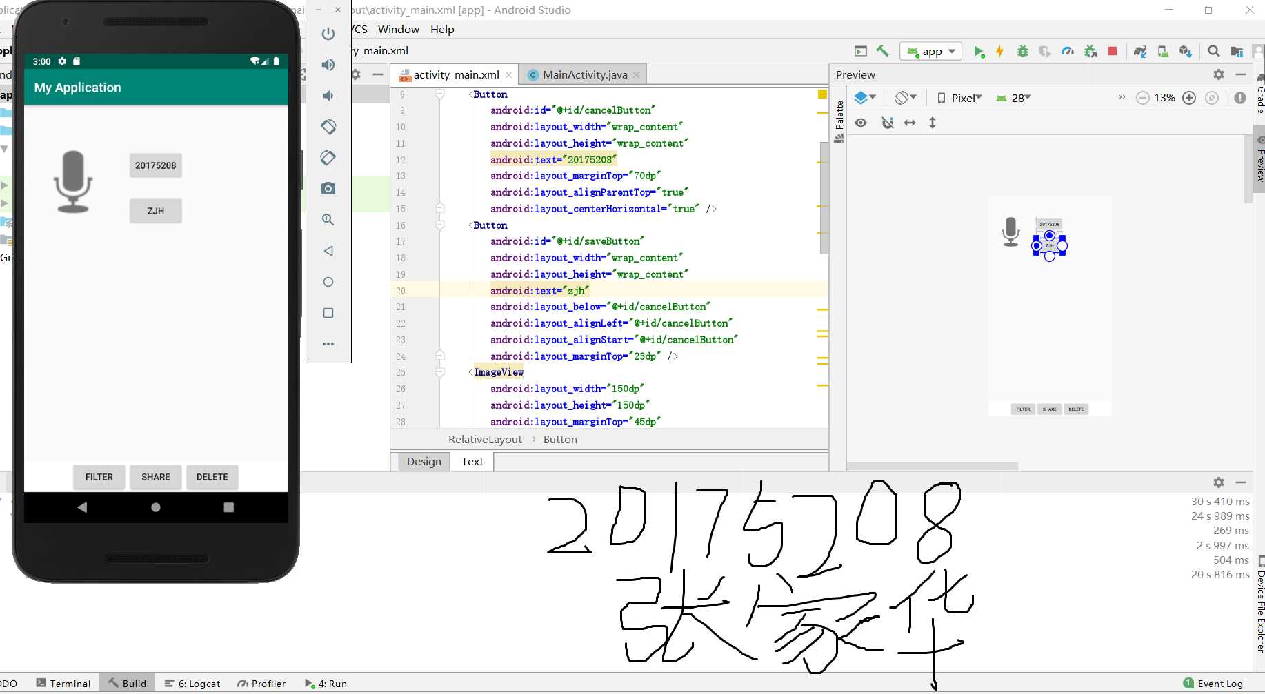The image size is (1265, 694).
Task: Toggle autoconnect magnet icon in preview
Action: click(887, 123)
